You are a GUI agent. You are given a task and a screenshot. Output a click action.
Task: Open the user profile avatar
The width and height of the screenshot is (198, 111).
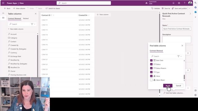pyautogui.click(x=190, y=3)
